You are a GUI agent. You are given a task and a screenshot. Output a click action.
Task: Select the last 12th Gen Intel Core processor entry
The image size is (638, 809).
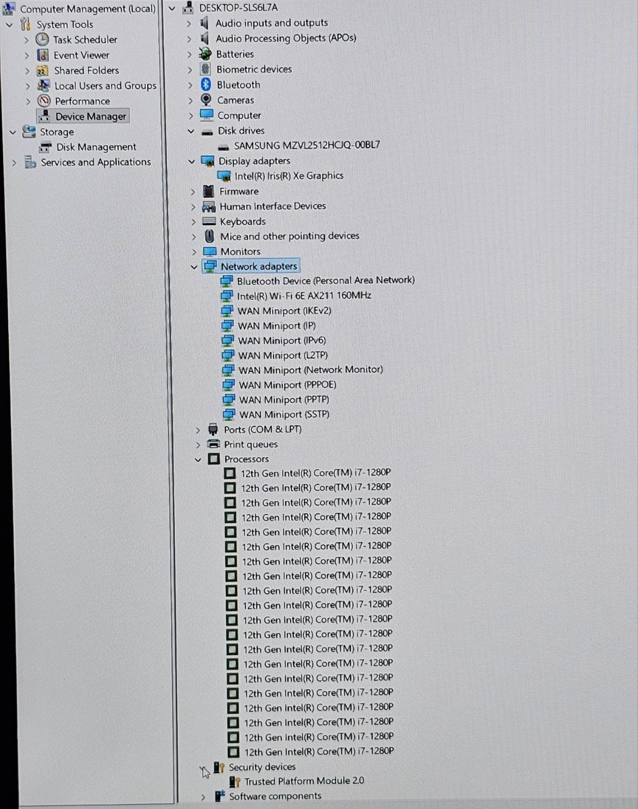319,751
